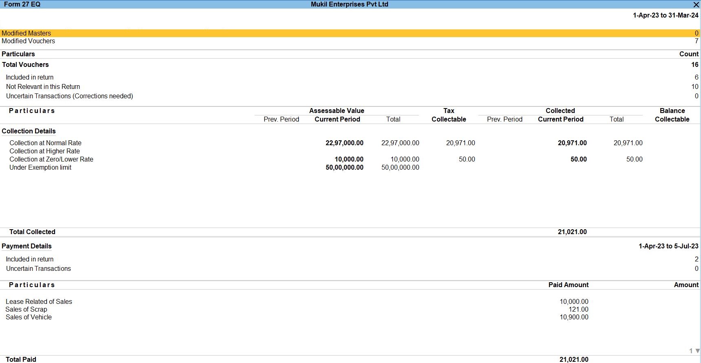Click the scroll-down arrow near Total Paid
701x363 pixels.
[x=697, y=351]
